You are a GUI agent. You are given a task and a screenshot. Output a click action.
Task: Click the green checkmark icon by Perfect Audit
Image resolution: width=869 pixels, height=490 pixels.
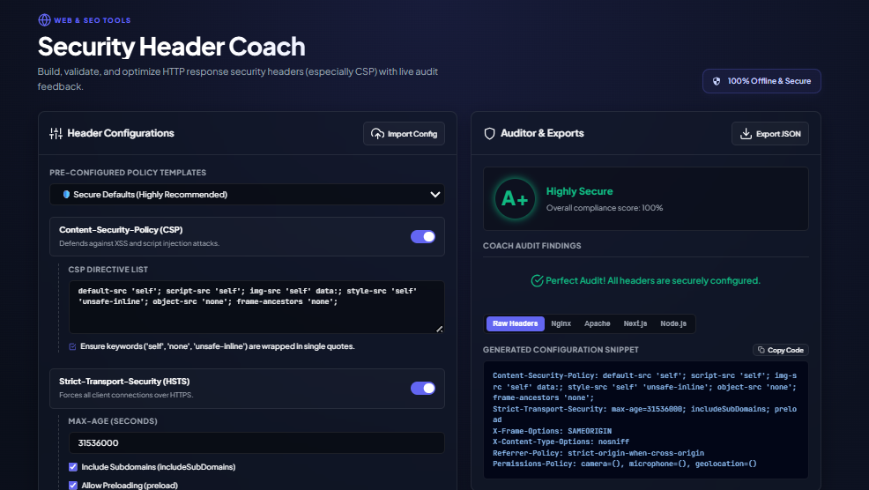537,280
